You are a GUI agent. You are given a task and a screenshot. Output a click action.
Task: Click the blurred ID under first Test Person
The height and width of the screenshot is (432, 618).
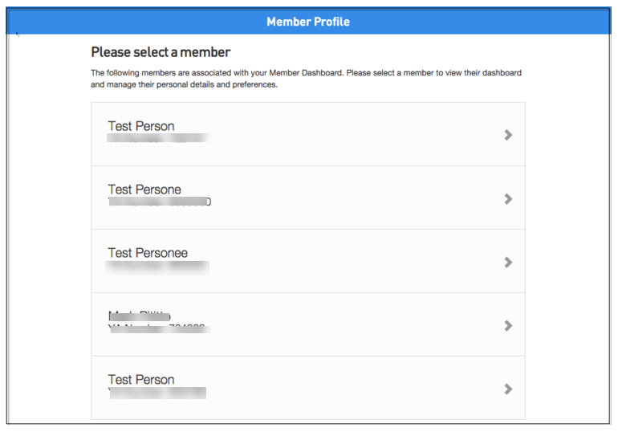(x=158, y=139)
